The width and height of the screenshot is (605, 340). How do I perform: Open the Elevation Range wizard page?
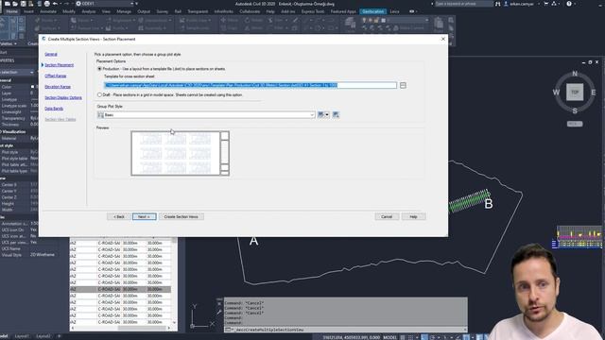(x=58, y=87)
